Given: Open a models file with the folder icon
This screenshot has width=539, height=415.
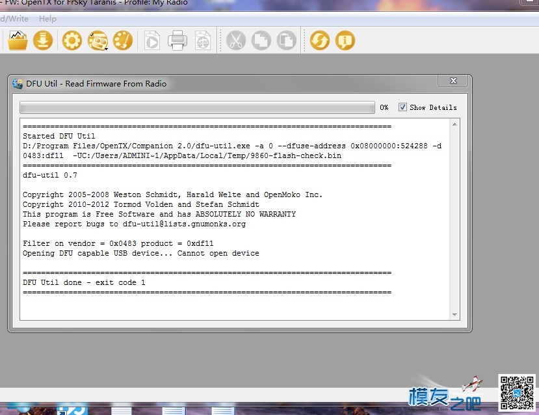Looking at the screenshot, I should [x=18, y=40].
